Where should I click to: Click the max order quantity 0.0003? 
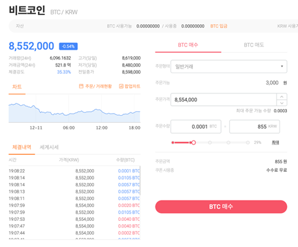click(280, 111)
